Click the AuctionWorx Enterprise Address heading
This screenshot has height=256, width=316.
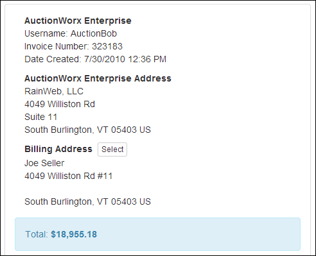pyautogui.click(x=98, y=78)
